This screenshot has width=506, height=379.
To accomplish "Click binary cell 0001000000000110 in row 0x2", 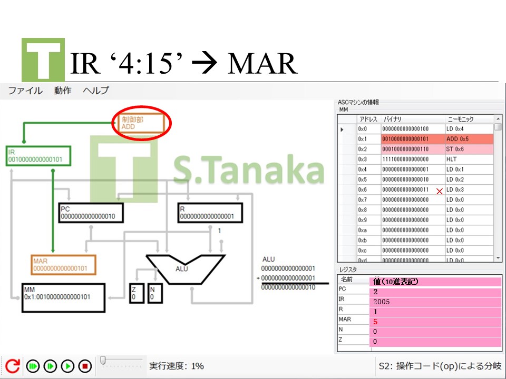I will (x=413, y=149).
